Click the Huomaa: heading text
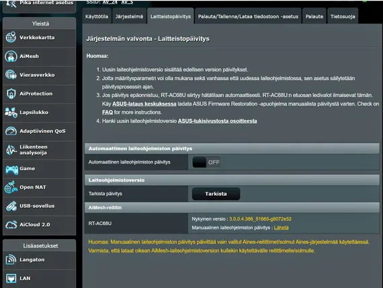 pyautogui.click(x=97, y=56)
